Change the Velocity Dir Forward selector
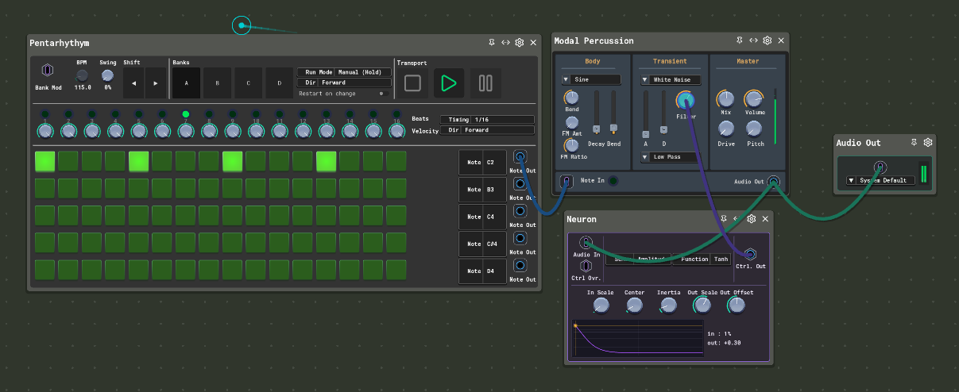Viewport: 959px width, 392px height. (486, 130)
